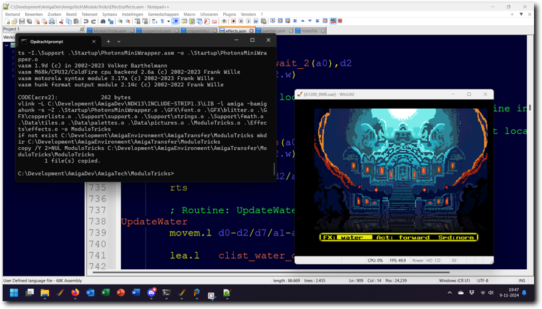
Task: Open the Instellingen menu
Action: click(132, 14)
